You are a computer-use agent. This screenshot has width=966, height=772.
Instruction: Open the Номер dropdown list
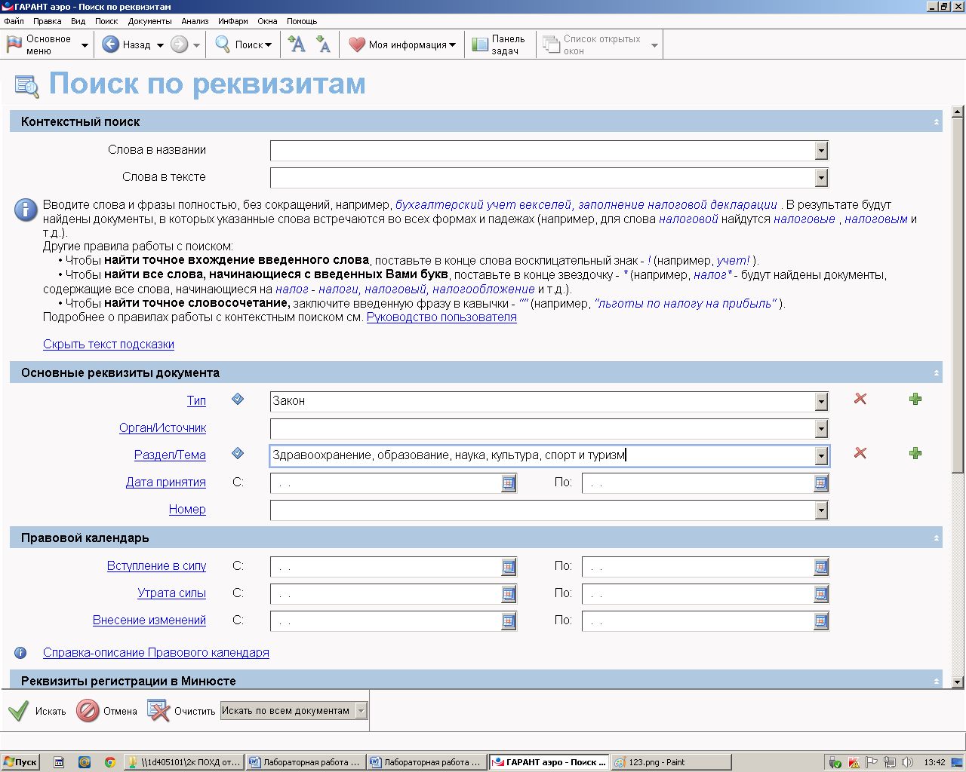pos(821,510)
